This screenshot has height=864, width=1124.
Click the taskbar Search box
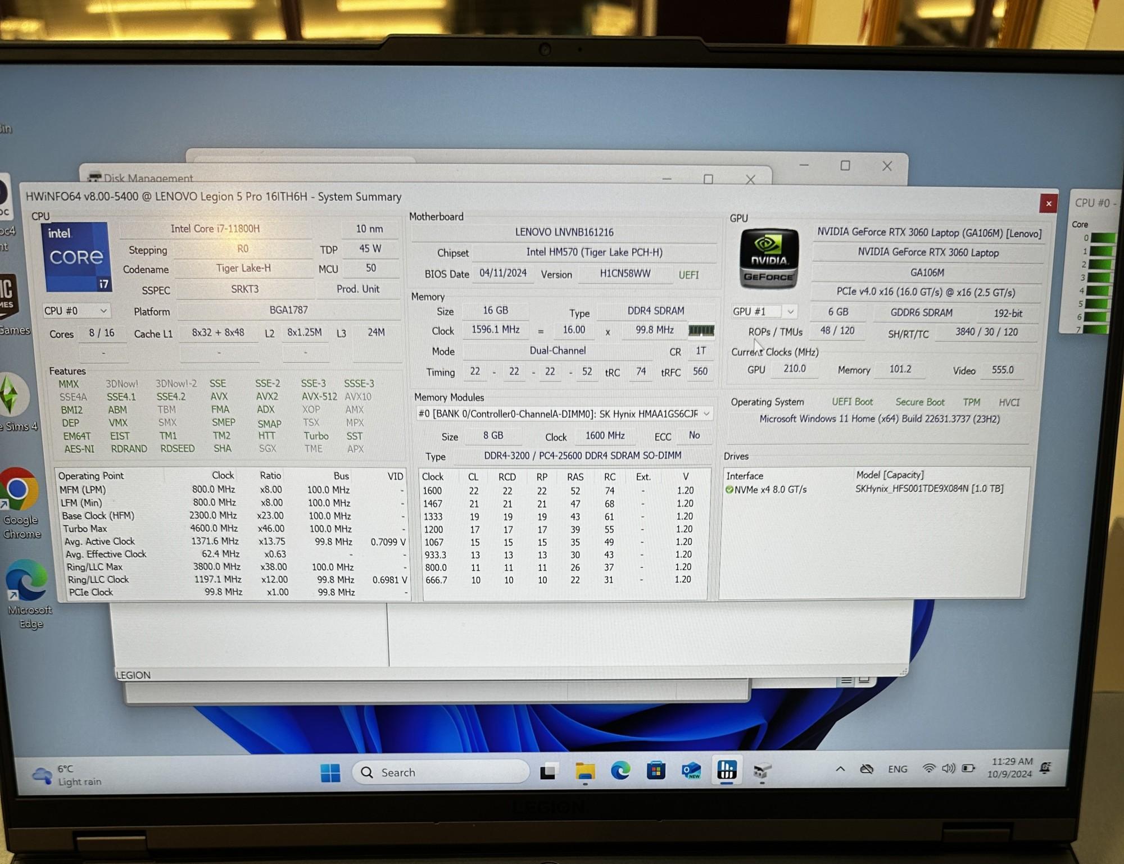440,772
